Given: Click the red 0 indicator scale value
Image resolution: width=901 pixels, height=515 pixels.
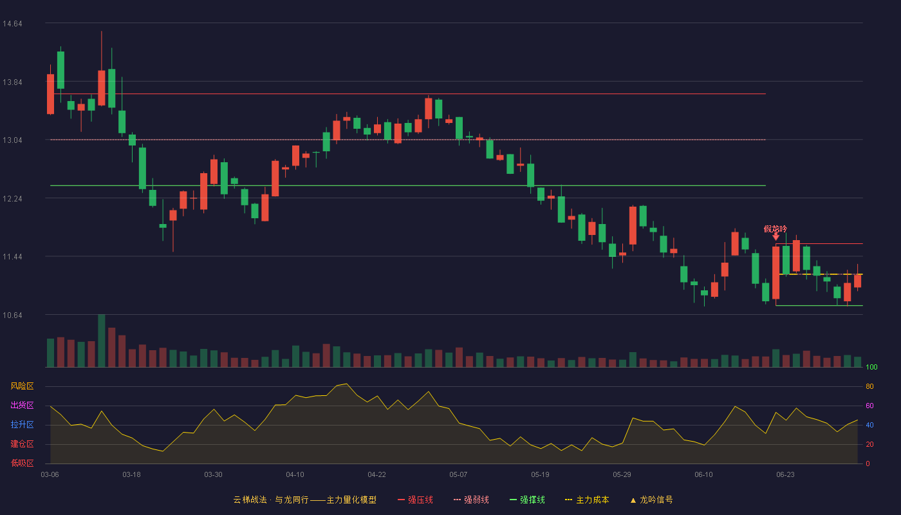Looking at the screenshot, I should point(868,464).
